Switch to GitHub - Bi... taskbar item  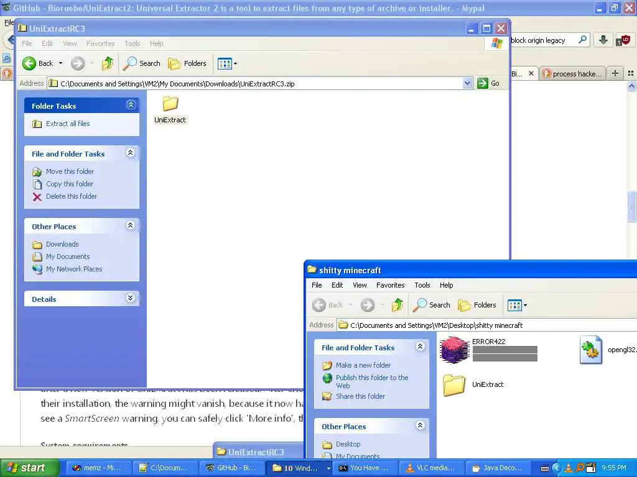click(233, 468)
